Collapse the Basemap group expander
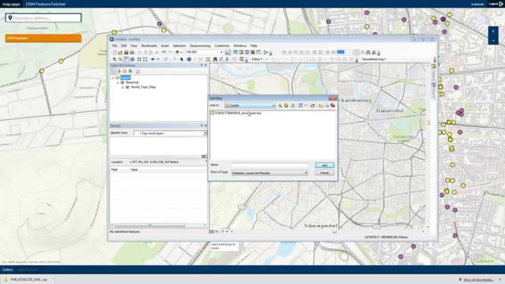The height and width of the screenshot is (284, 505). click(118, 82)
